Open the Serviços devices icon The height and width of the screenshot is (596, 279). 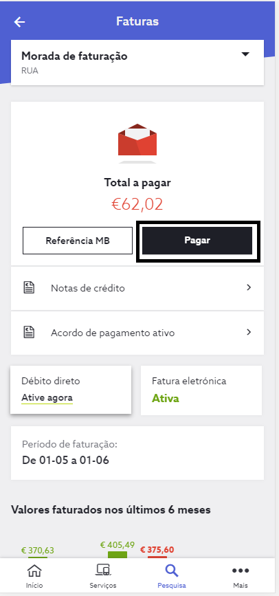click(102, 570)
